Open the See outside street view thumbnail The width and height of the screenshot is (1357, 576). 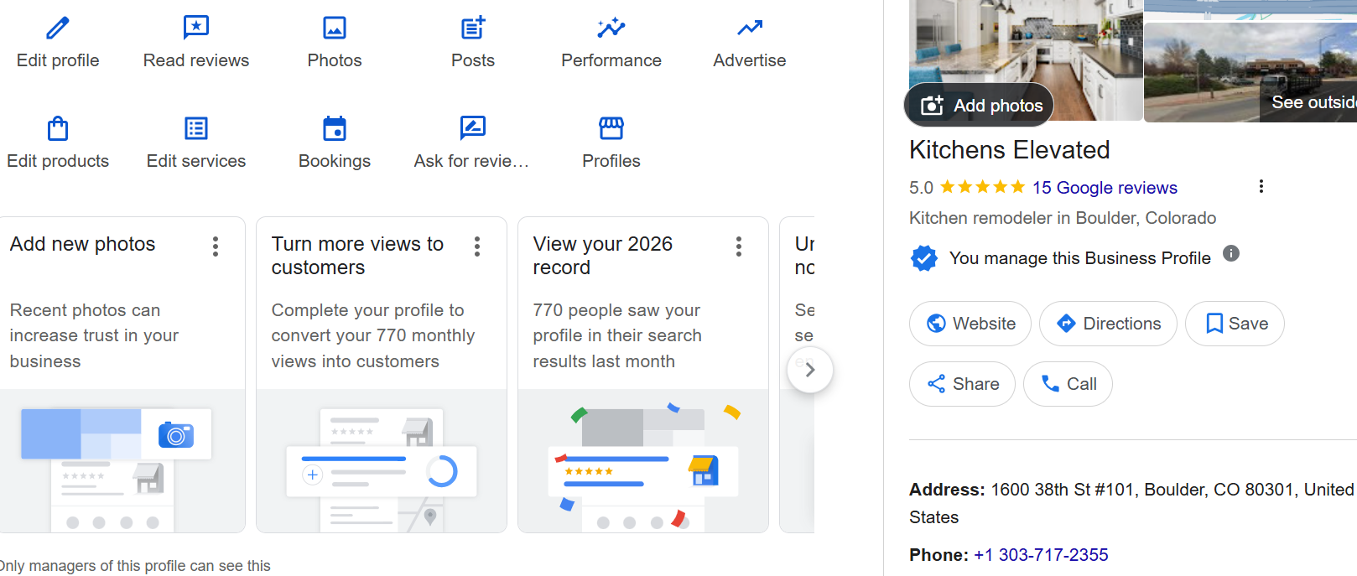click(1250, 72)
